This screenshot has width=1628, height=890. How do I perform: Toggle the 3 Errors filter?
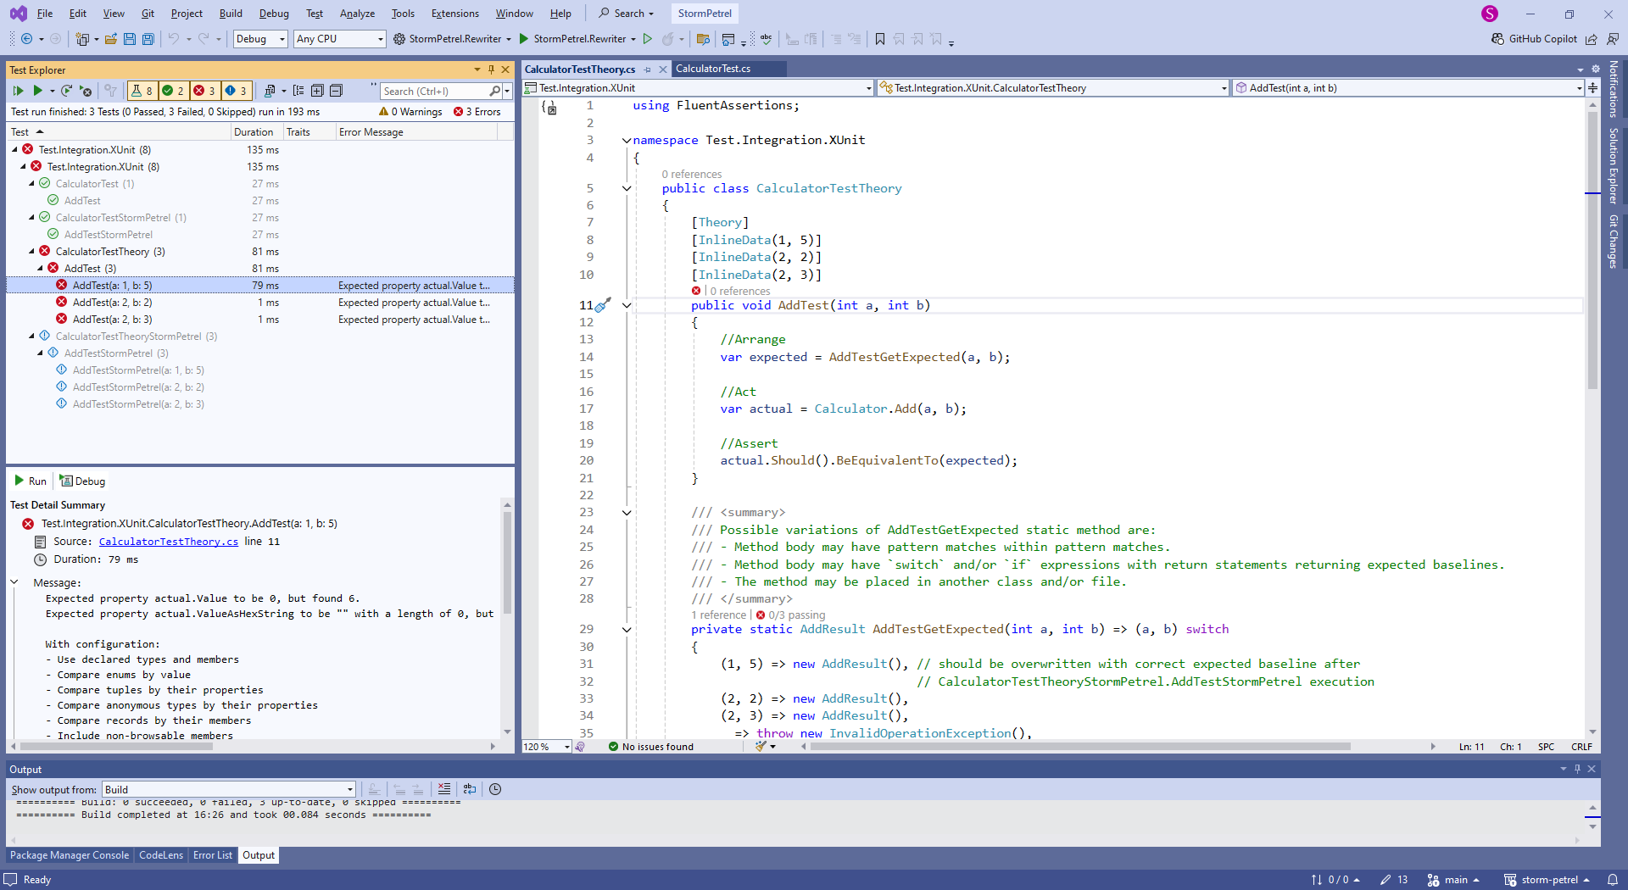[477, 112]
